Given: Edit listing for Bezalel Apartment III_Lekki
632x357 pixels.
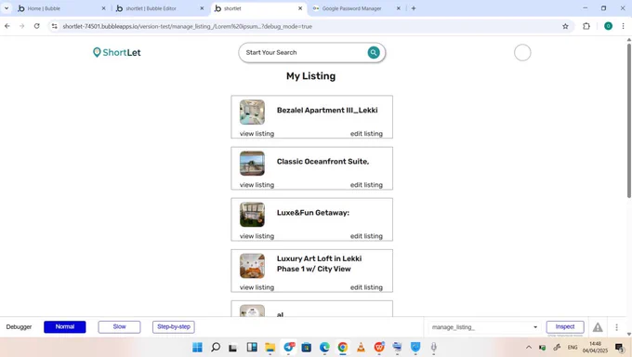Looking at the screenshot, I should pyautogui.click(x=366, y=134).
